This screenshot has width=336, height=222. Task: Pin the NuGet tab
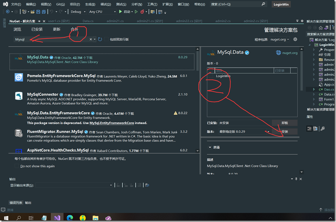click(x=39, y=21)
